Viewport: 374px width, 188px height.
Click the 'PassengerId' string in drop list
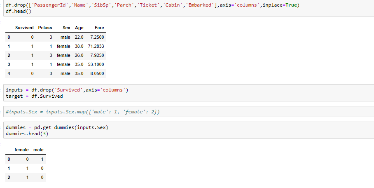coord(50,5)
